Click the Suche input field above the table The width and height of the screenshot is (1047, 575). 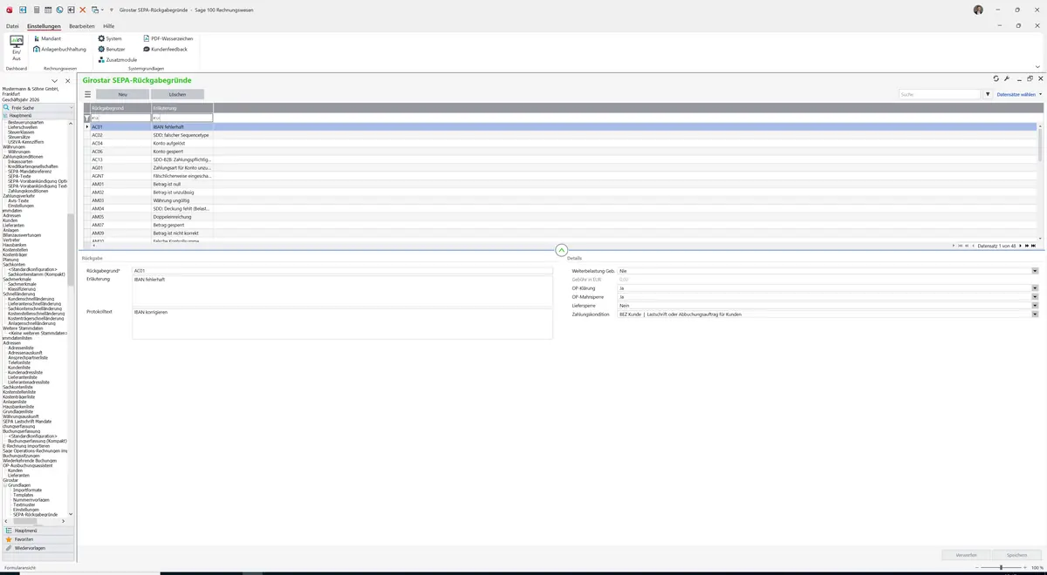pyautogui.click(x=941, y=94)
